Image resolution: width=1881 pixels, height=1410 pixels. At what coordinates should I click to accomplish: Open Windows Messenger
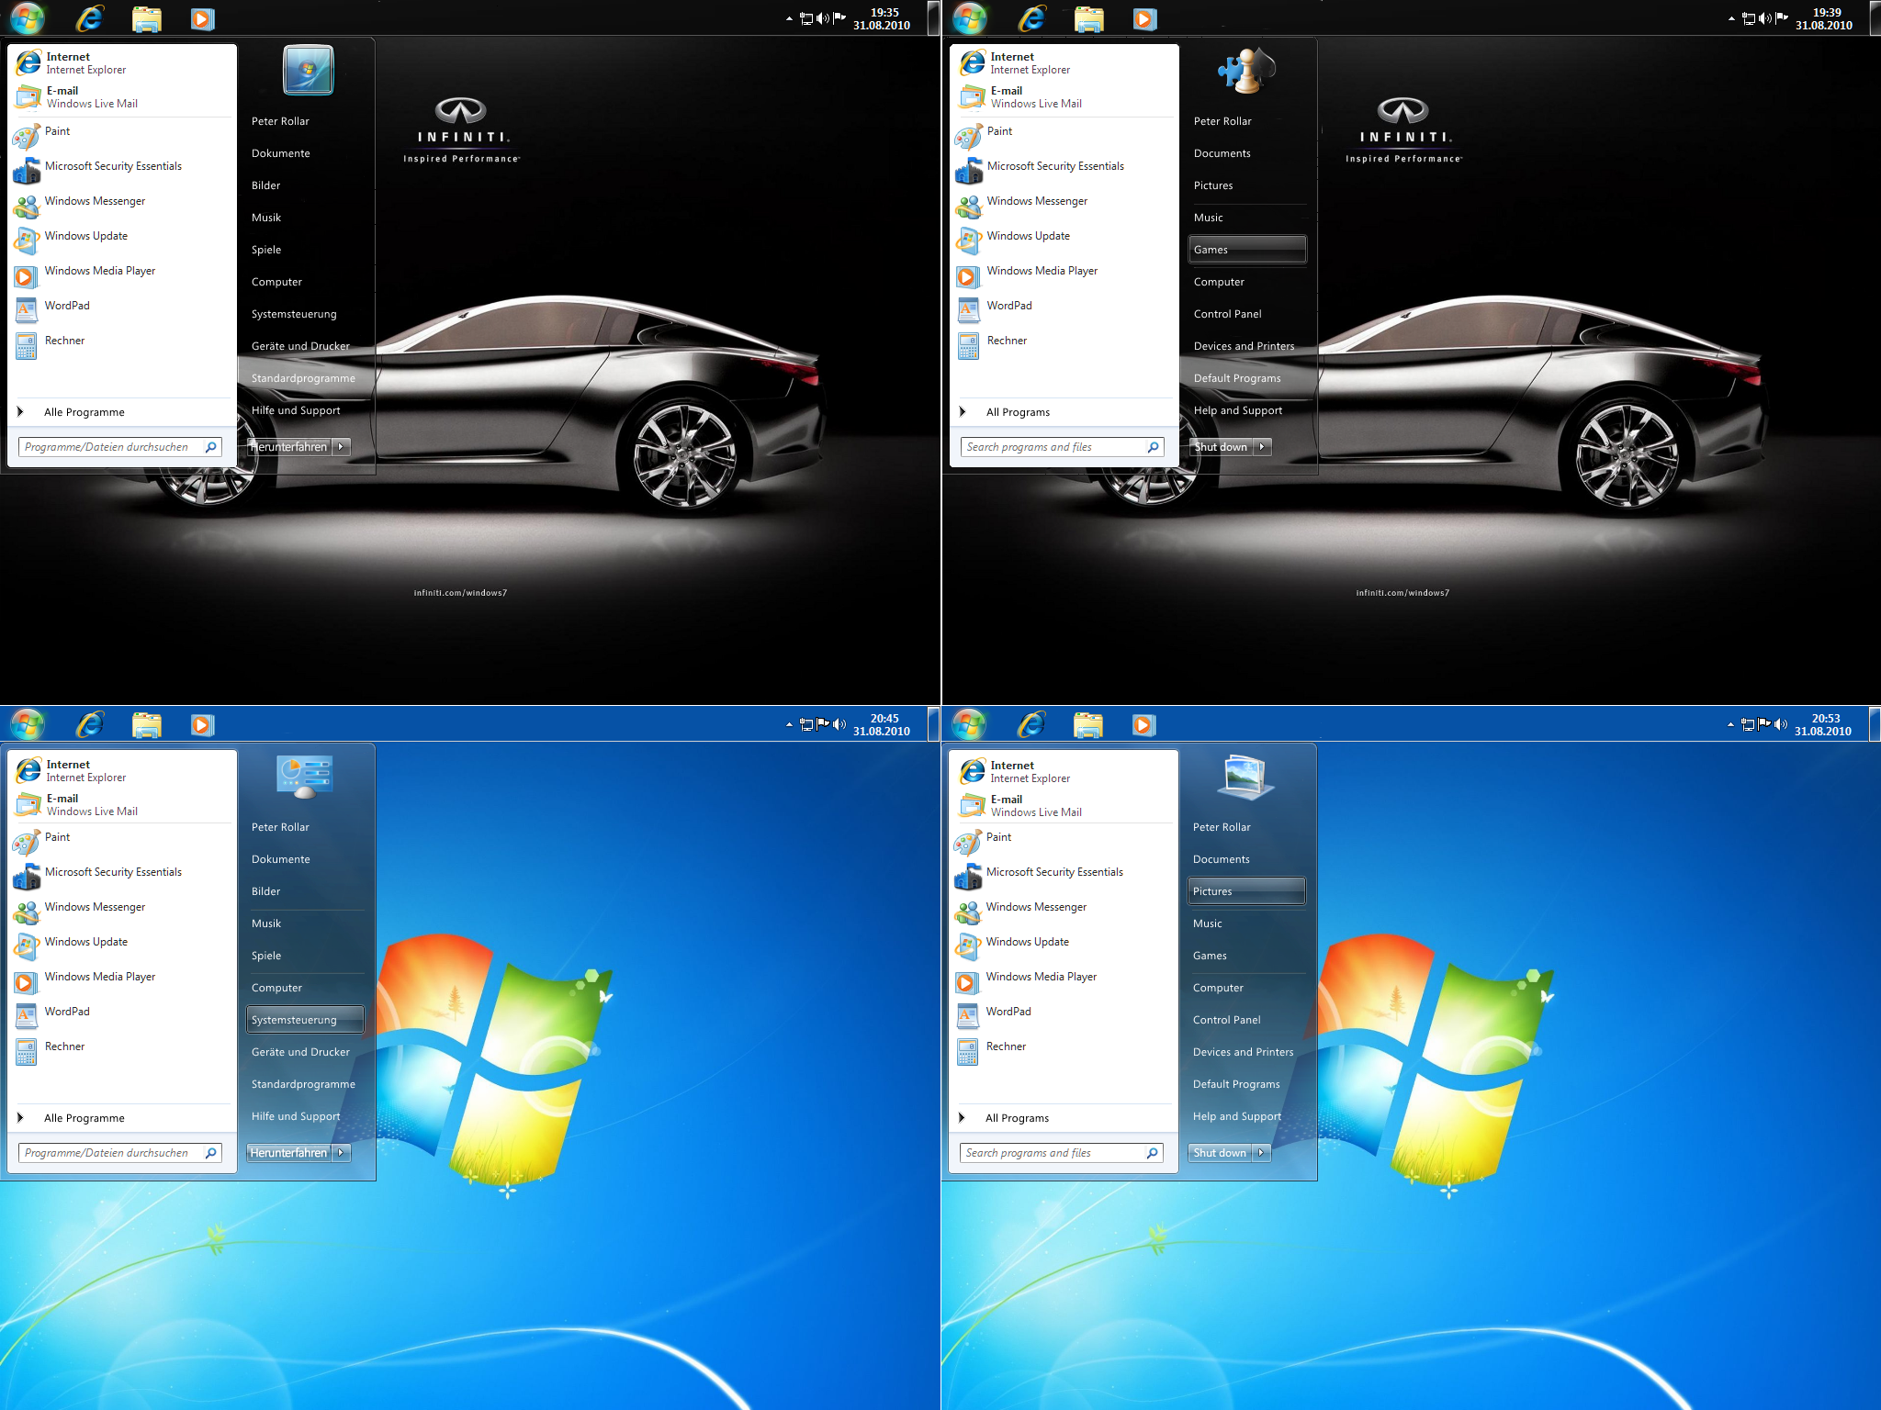[96, 200]
